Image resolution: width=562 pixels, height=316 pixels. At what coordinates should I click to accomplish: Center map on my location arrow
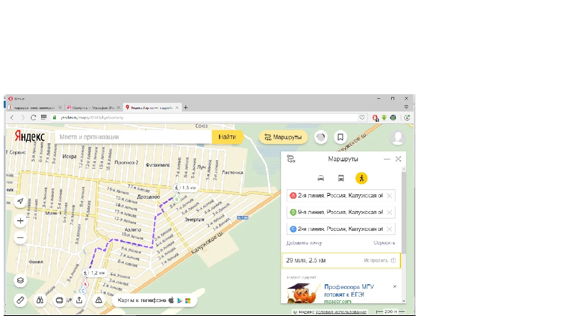click(x=20, y=201)
